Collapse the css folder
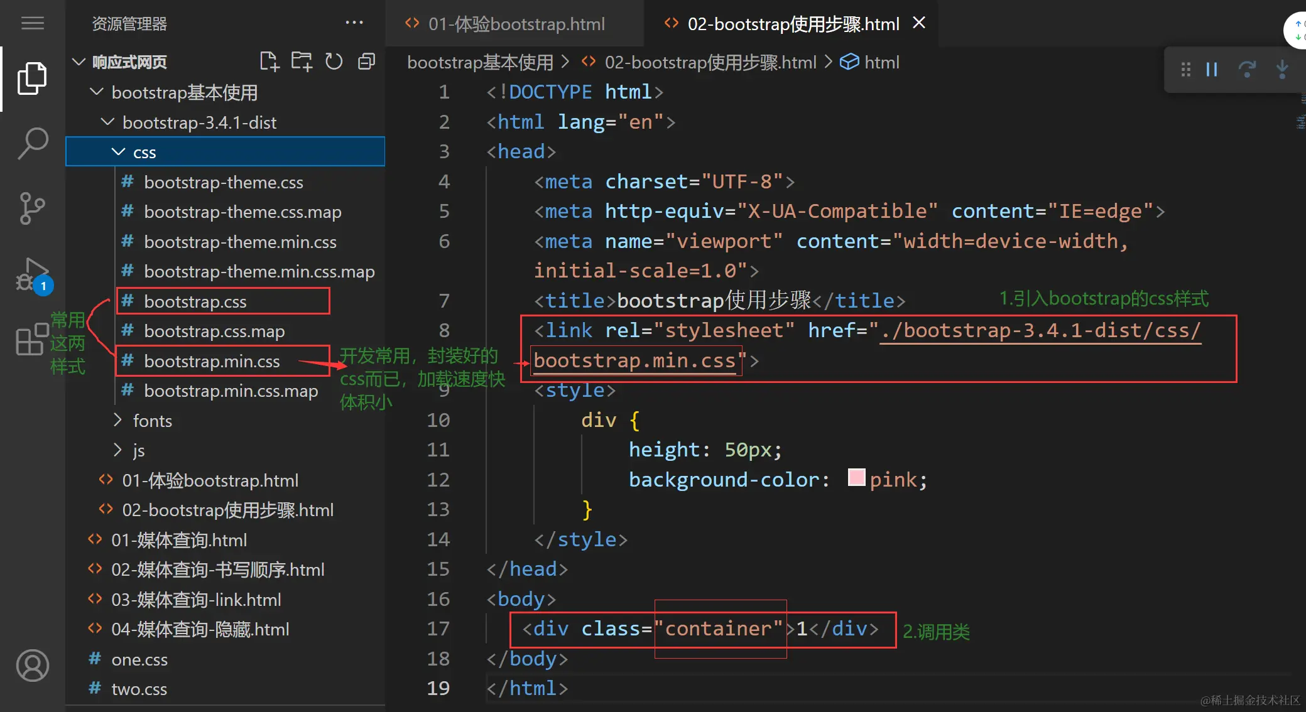The image size is (1306, 712). [225, 152]
